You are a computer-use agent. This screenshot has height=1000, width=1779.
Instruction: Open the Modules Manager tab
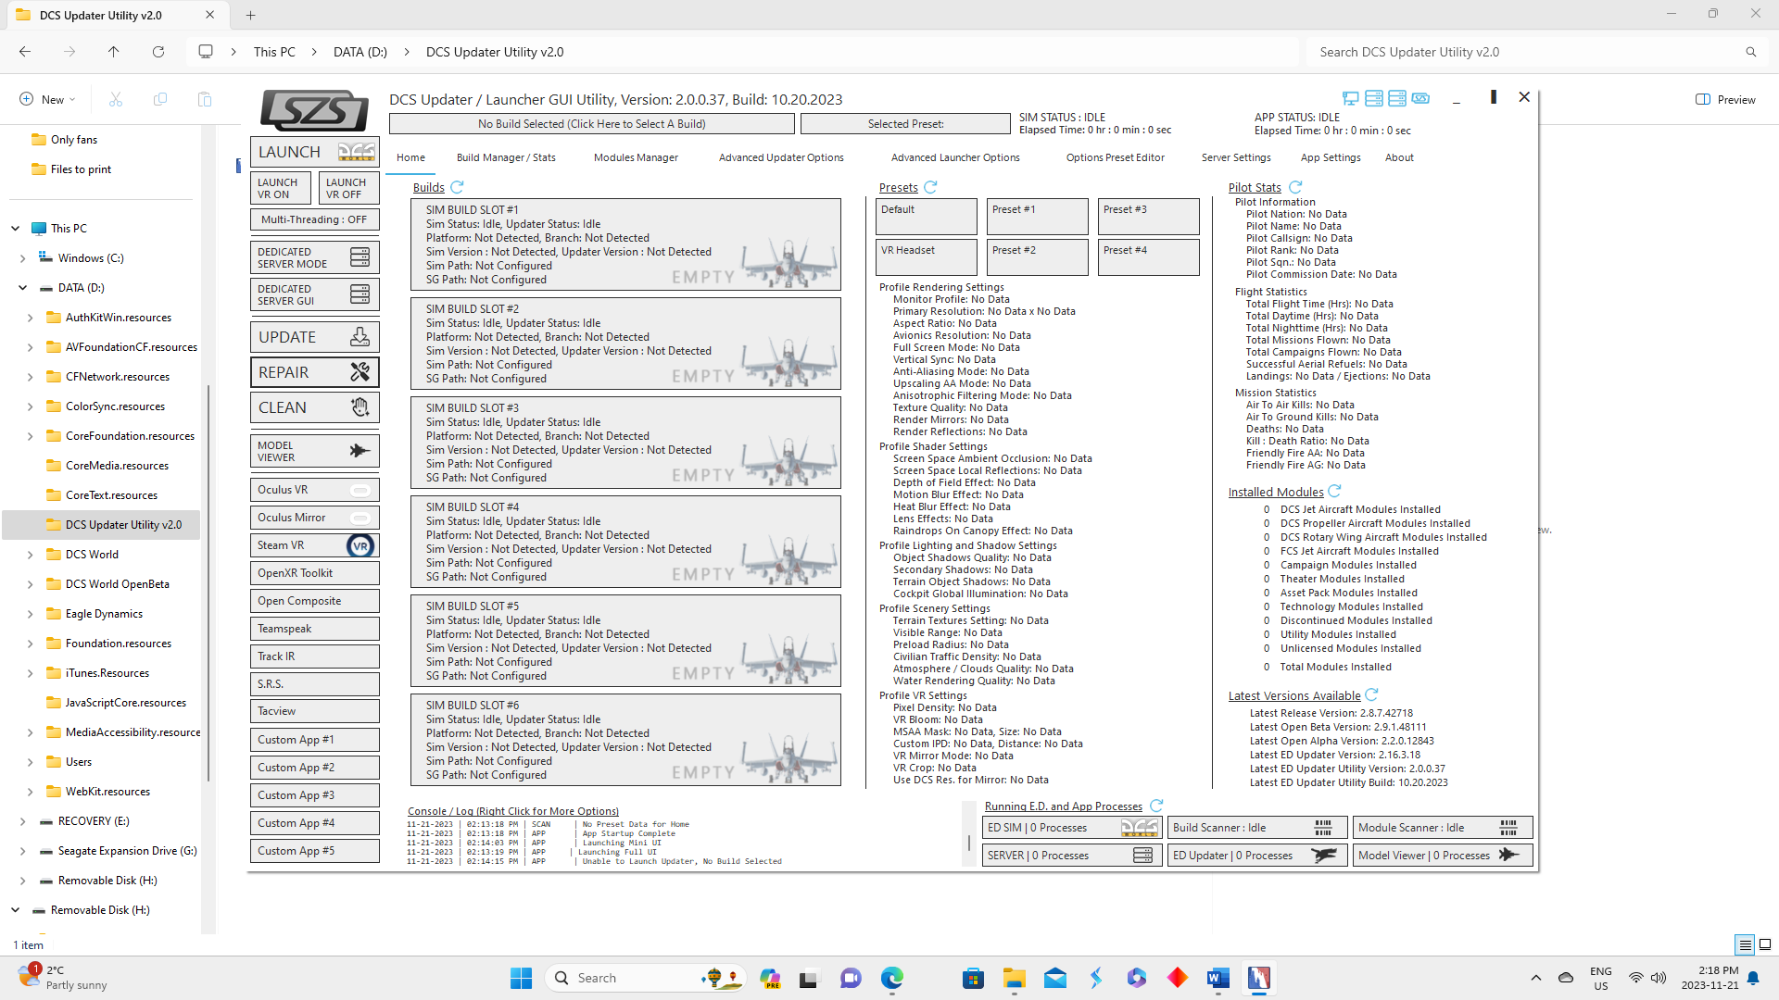tap(636, 157)
